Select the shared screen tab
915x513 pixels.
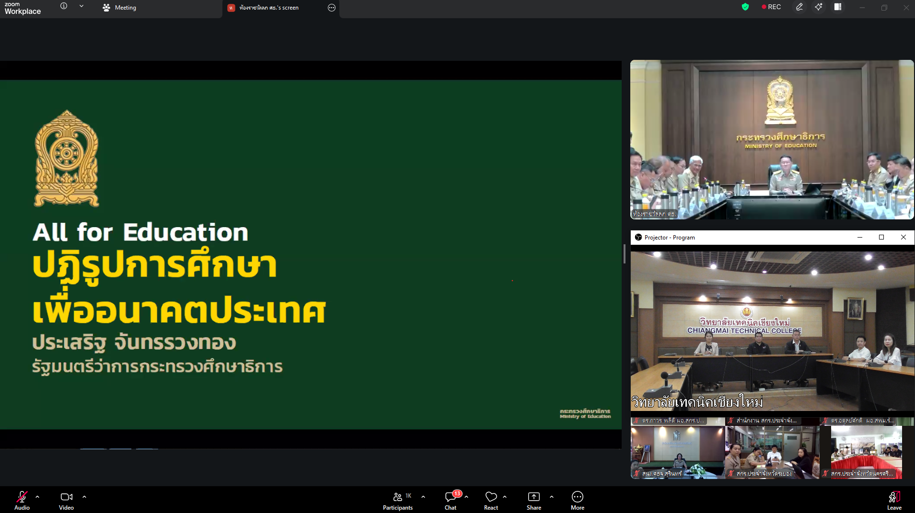coord(269,8)
